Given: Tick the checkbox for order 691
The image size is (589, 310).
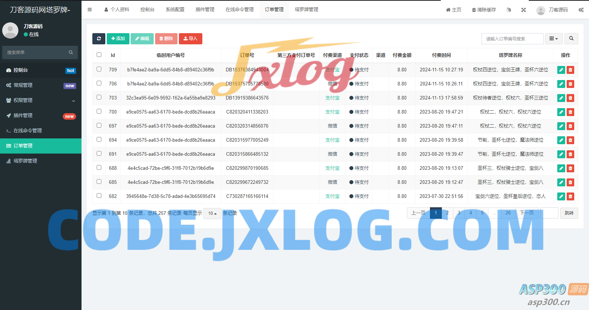Looking at the screenshot, I should click(x=99, y=154).
